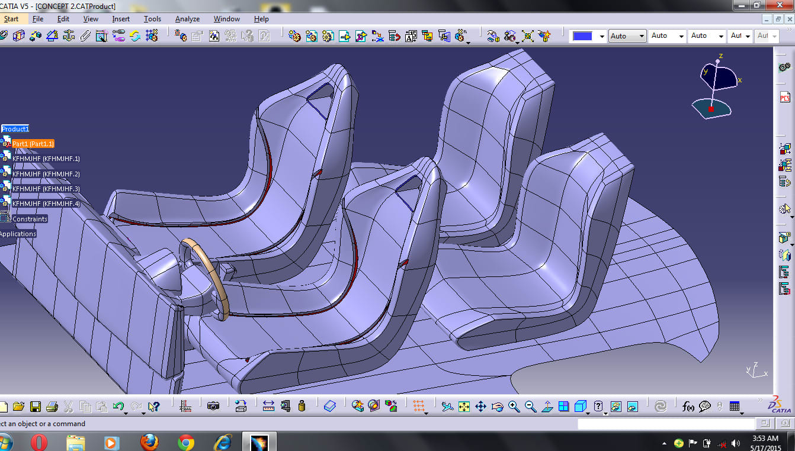This screenshot has width=795, height=451.
Task: Capture a screen image with the camera tool
Action: click(213, 406)
